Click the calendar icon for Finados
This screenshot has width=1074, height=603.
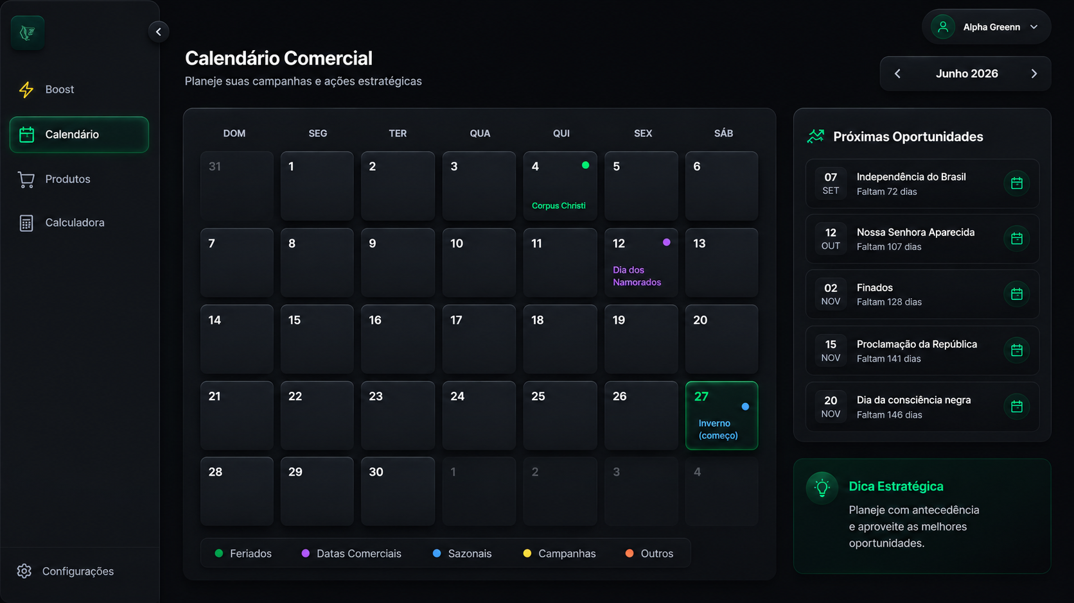coord(1017,294)
